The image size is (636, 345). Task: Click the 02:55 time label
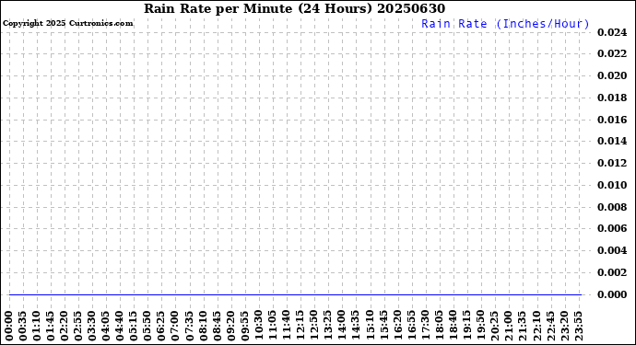78,327
